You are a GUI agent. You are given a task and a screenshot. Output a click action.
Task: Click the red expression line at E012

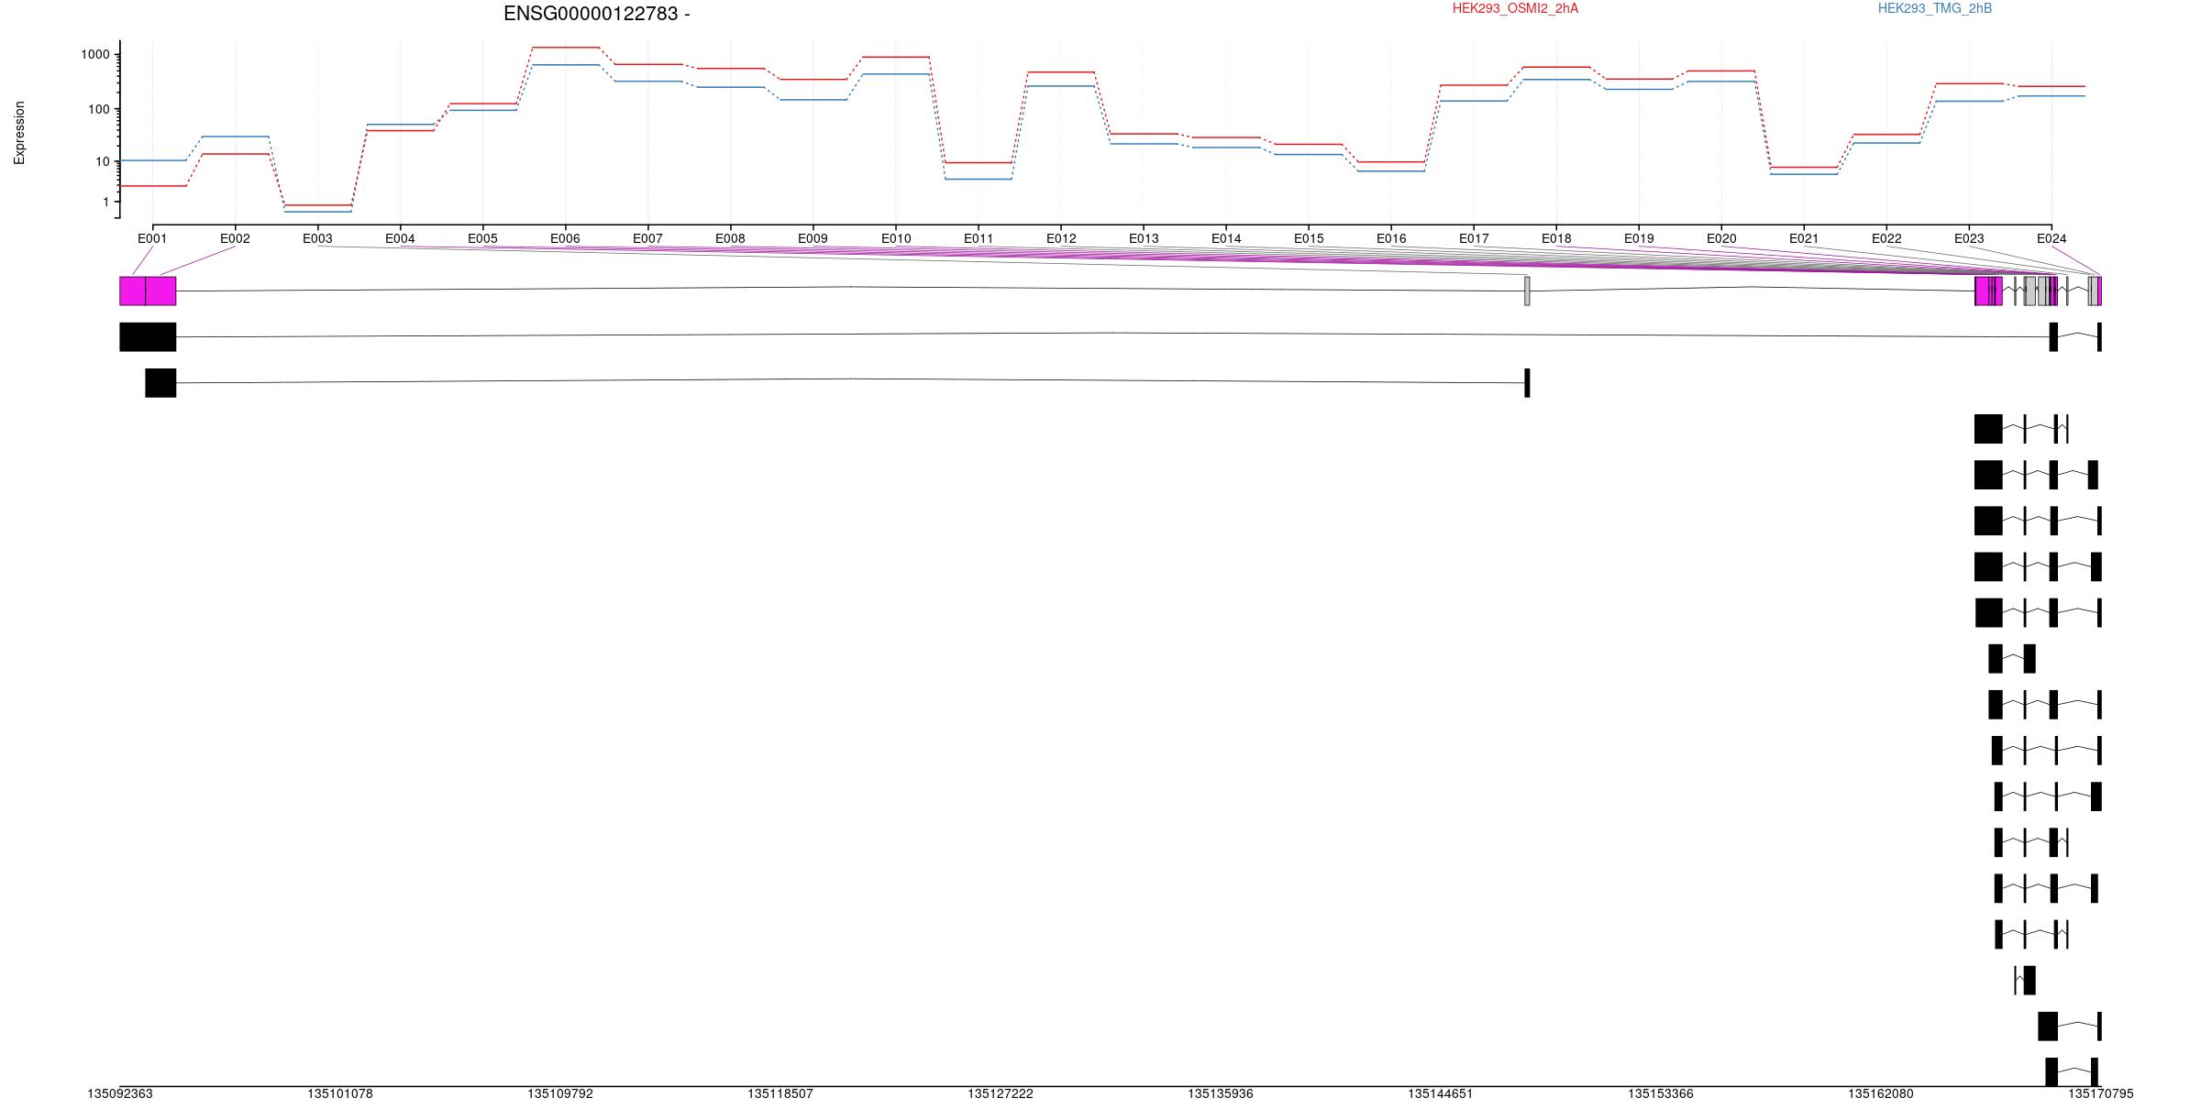pos(1061,72)
